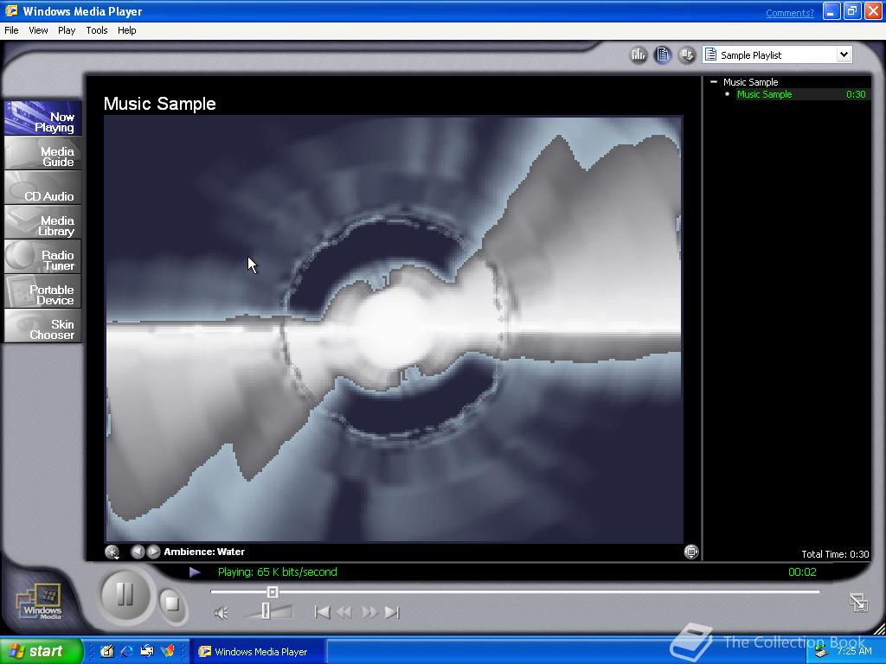Fast forward the current track
This screenshot has width=886, height=664.
tap(369, 612)
